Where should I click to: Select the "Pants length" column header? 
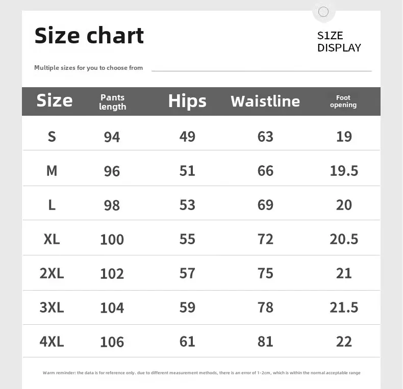[112, 102]
